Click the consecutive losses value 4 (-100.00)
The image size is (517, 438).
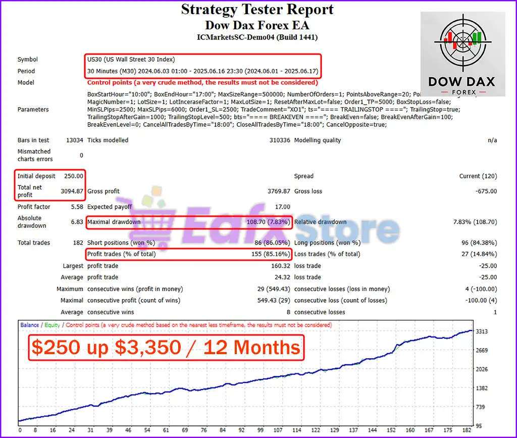[481, 289]
